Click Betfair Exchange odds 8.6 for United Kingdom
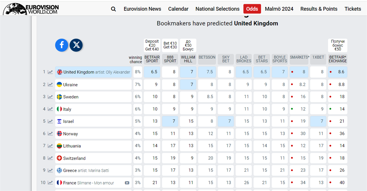Image resolution: width=367 pixels, height=191 pixels. click(x=338, y=72)
